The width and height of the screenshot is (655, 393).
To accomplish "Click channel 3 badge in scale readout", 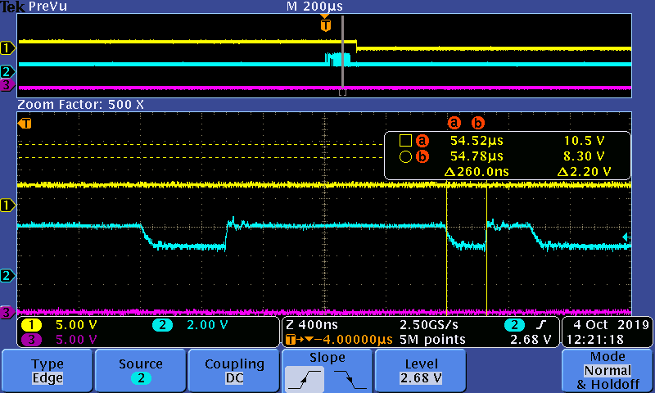I will [31, 340].
